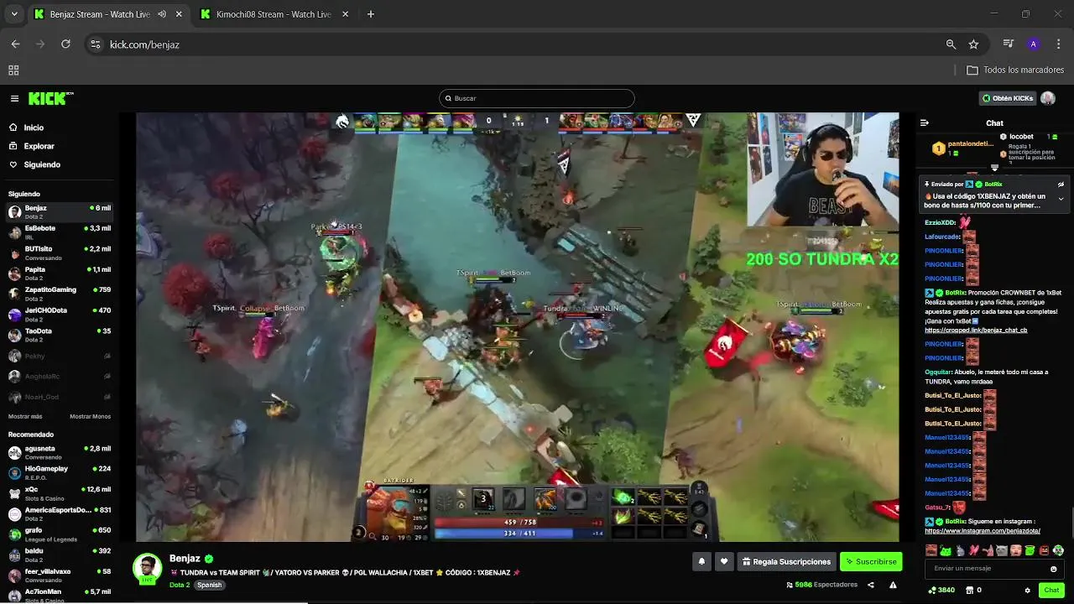This screenshot has width=1074, height=604.
Task: View site information icon in address bar
Action: point(95,44)
